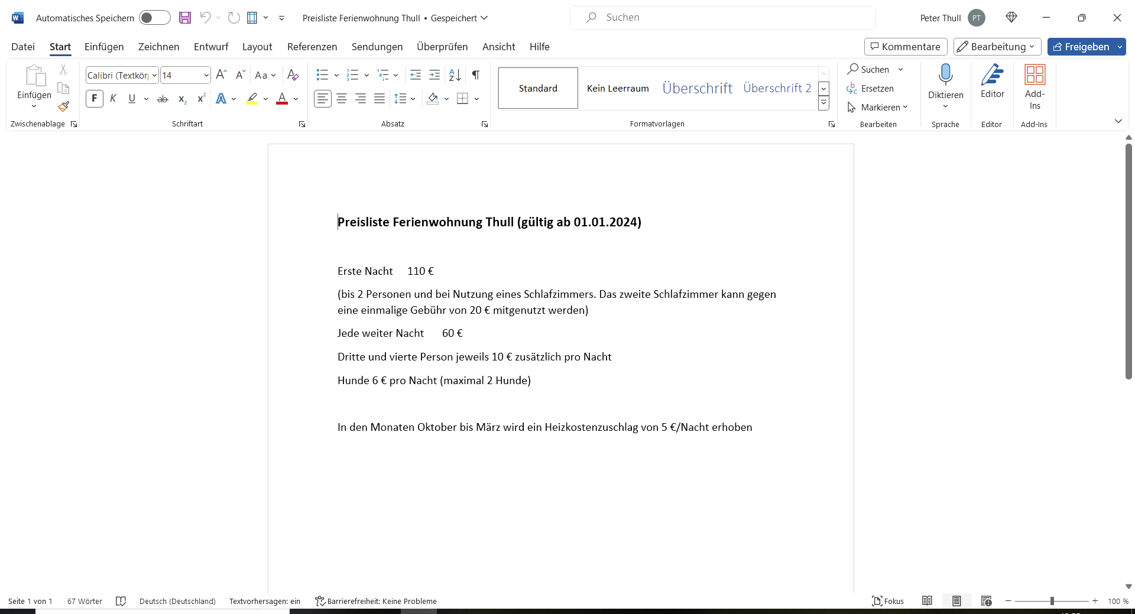Image resolution: width=1135 pixels, height=614 pixels.
Task: Open the Aa change case dropdown
Action: click(x=265, y=75)
